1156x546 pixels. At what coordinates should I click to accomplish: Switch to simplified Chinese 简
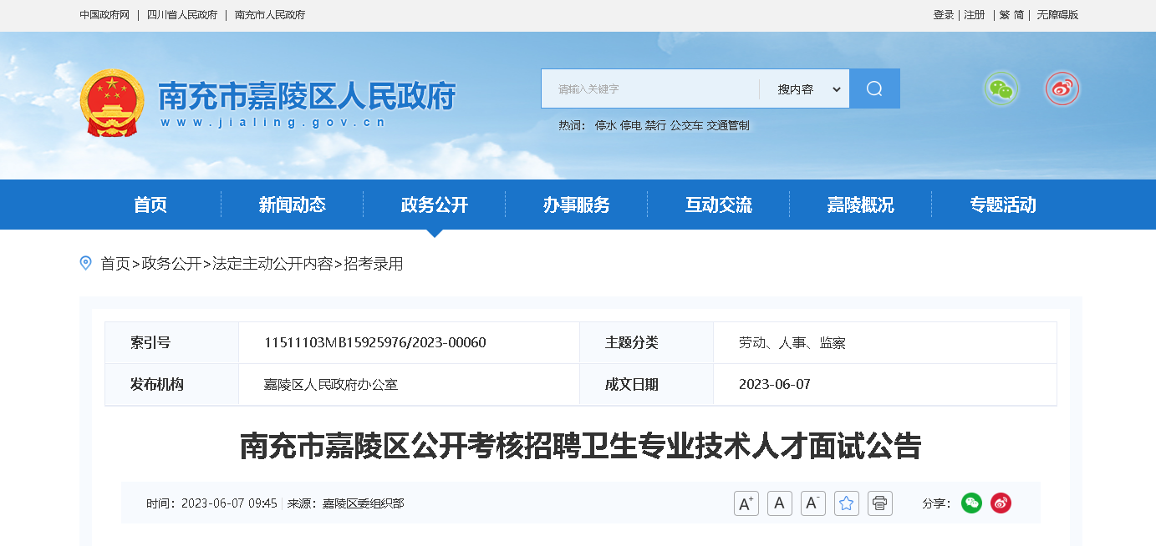[x=1019, y=15]
